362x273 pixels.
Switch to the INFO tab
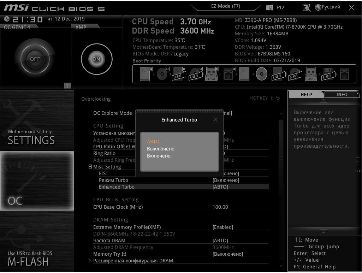click(x=342, y=95)
